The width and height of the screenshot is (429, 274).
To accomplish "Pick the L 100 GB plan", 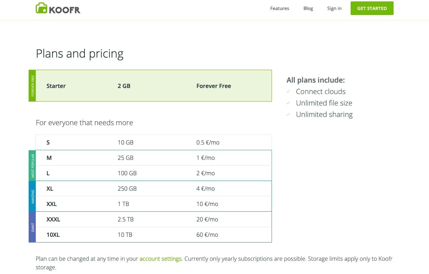I will (153, 173).
